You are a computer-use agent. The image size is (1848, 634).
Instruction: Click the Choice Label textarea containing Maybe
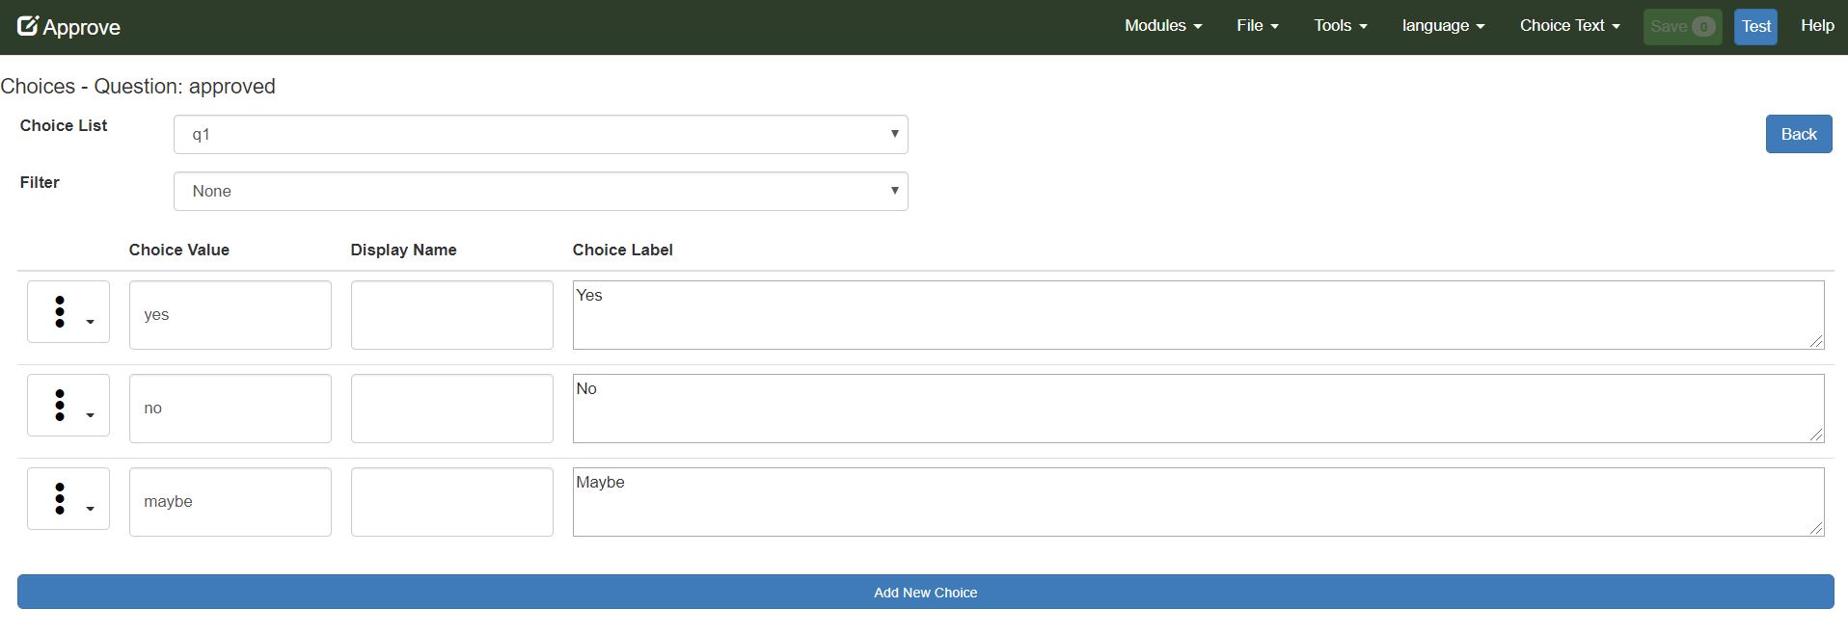pos(1199,502)
